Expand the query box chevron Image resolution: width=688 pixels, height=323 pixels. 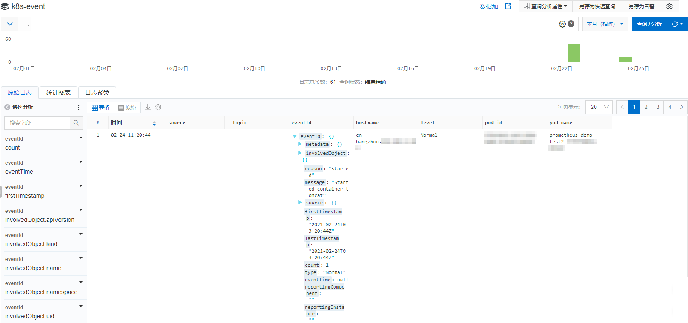click(10, 24)
